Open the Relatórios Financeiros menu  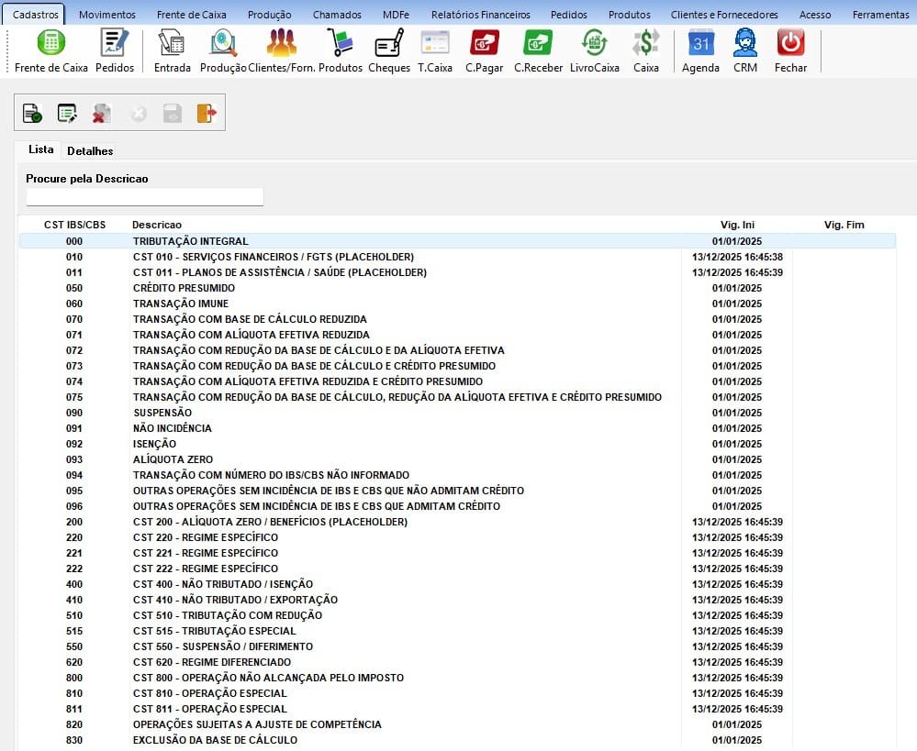pos(480,15)
